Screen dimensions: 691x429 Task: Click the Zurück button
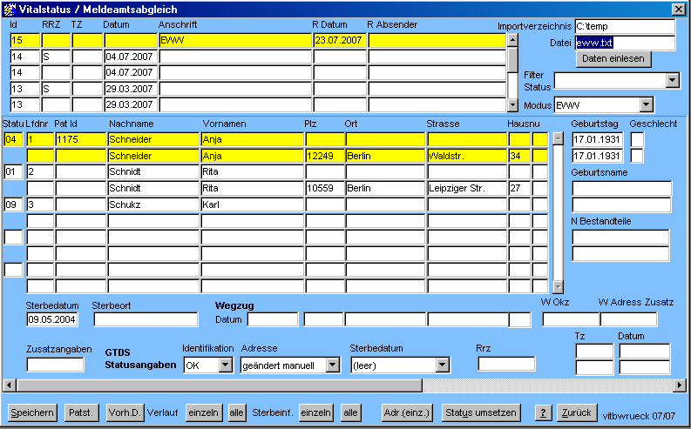coord(576,412)
